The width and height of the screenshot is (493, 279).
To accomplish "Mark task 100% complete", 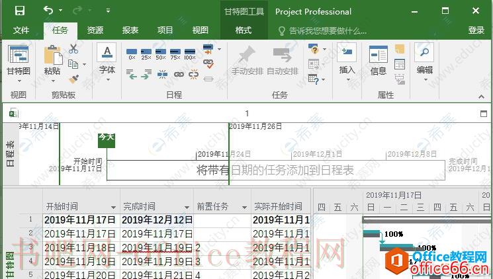I will click(x=190, y=54).
